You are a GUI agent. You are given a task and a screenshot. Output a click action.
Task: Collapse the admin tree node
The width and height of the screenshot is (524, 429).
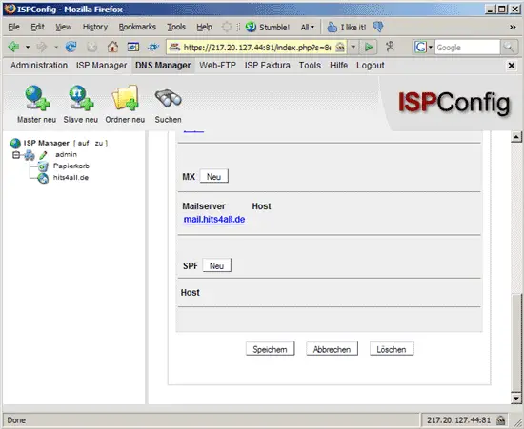click(x=15, y=155)
